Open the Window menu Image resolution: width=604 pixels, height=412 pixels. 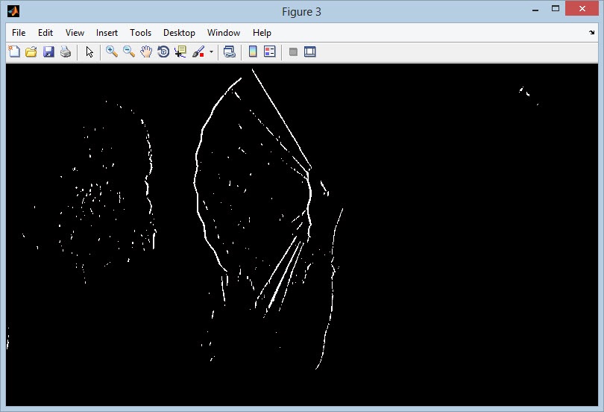224,33
